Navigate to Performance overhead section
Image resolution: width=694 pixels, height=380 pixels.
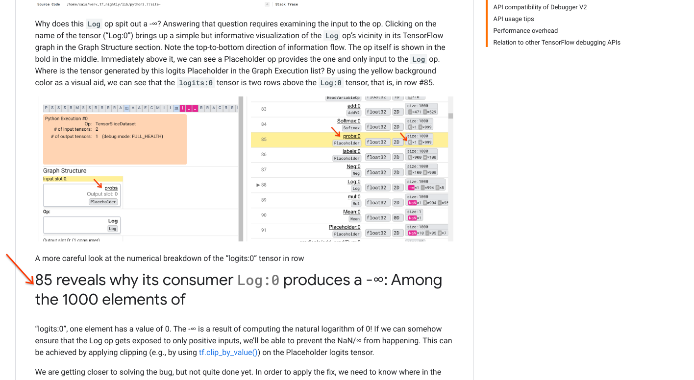pos(525,31)
